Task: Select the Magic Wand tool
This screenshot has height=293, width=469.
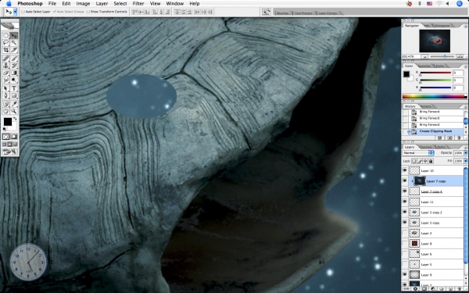Action: point(14,43)
